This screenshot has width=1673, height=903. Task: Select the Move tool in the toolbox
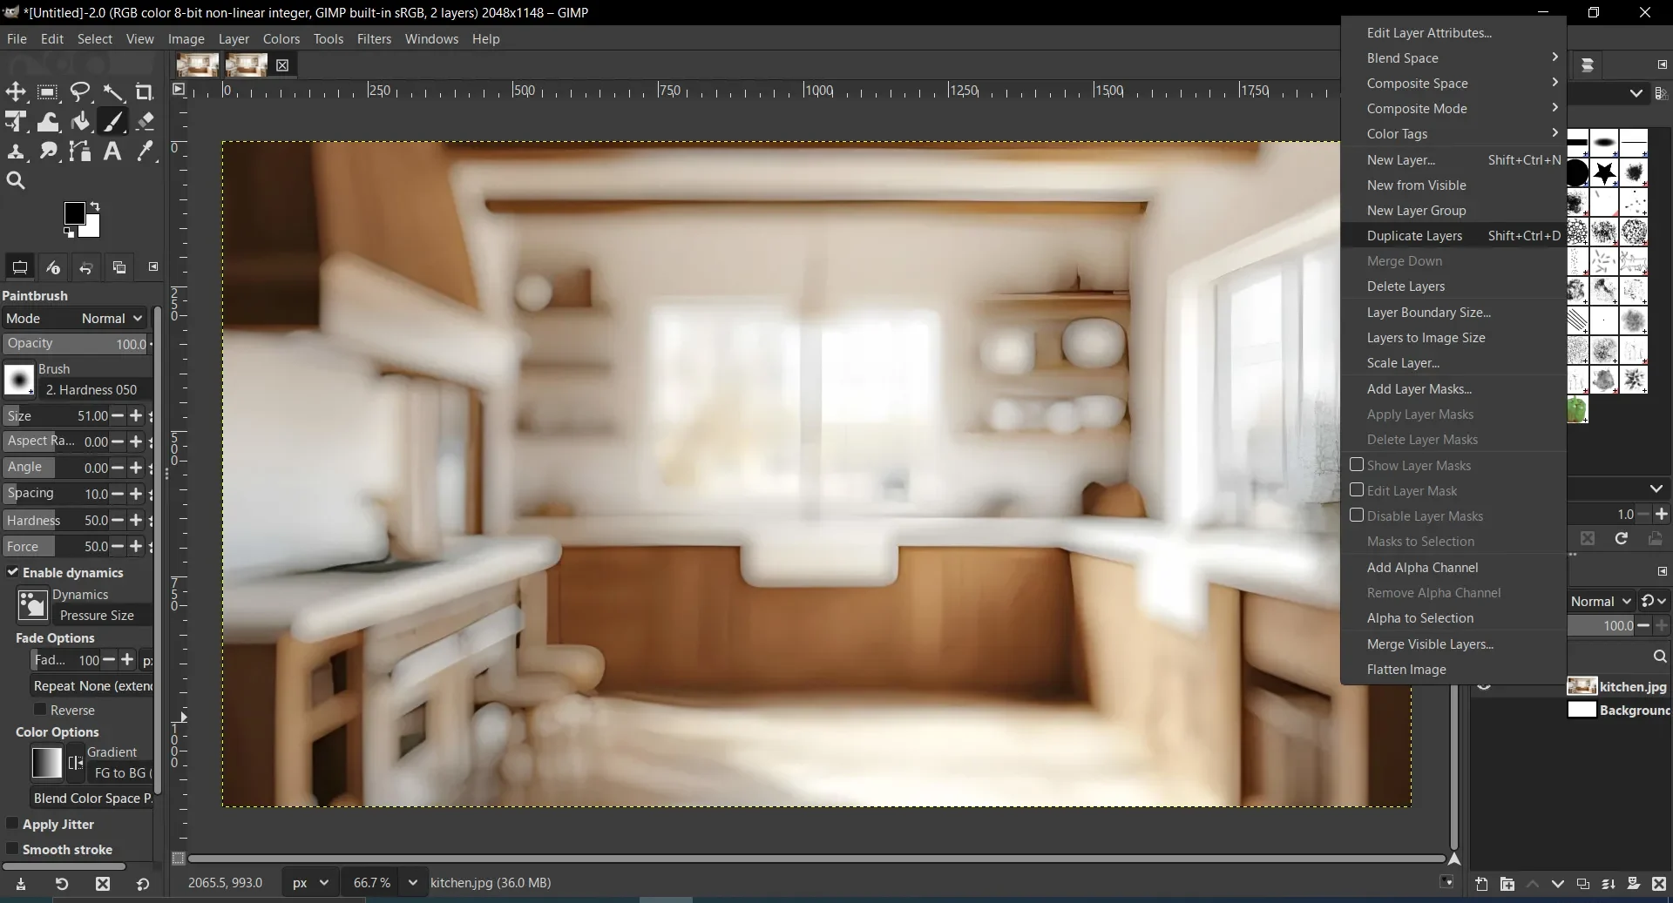16,91
